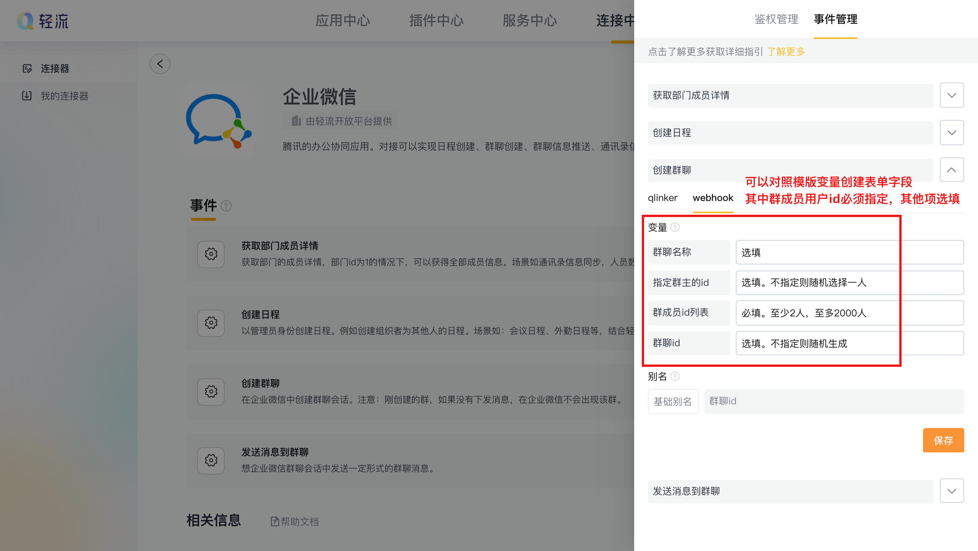The width and height of the screenshot is (978, 551).
Task: Click the 群聊id alias field
Action: [x=834, y=401]
